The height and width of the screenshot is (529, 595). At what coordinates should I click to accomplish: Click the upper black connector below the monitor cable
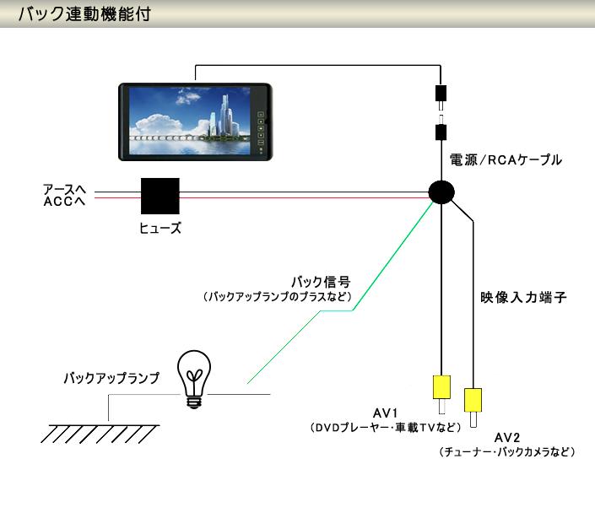[441, 93]
